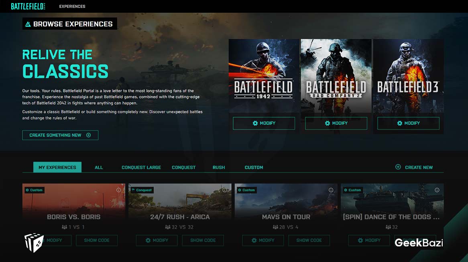
Task: Open the Experiences navigation item
Action: tap(72, 6)
